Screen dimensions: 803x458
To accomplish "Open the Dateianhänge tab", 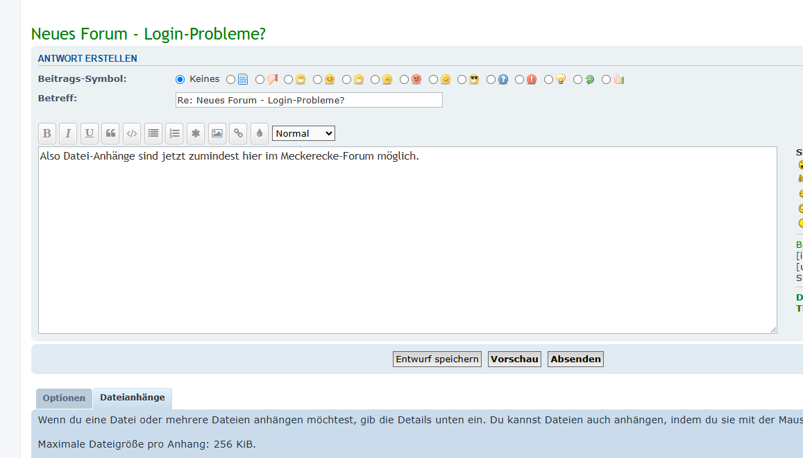I will click(x=133, y=398).
